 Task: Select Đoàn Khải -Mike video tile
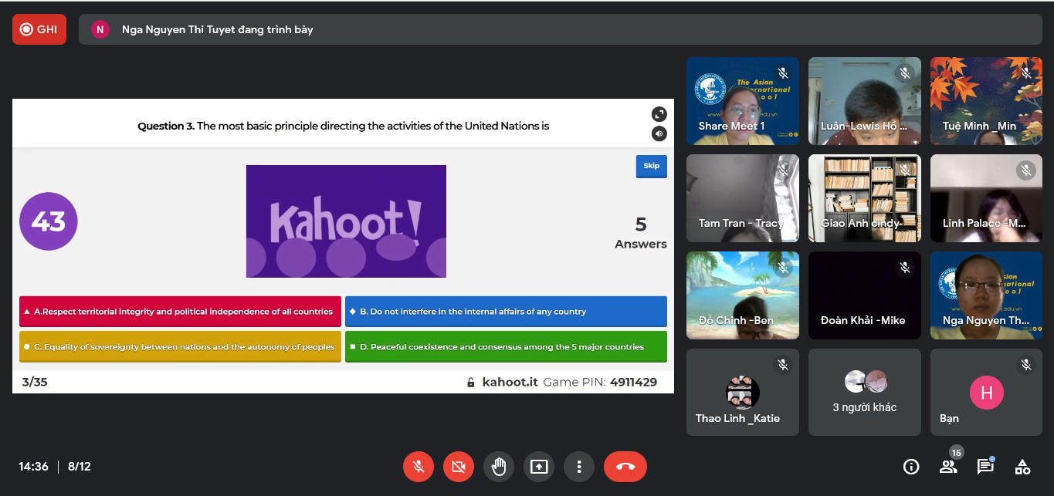coord(865,295)
